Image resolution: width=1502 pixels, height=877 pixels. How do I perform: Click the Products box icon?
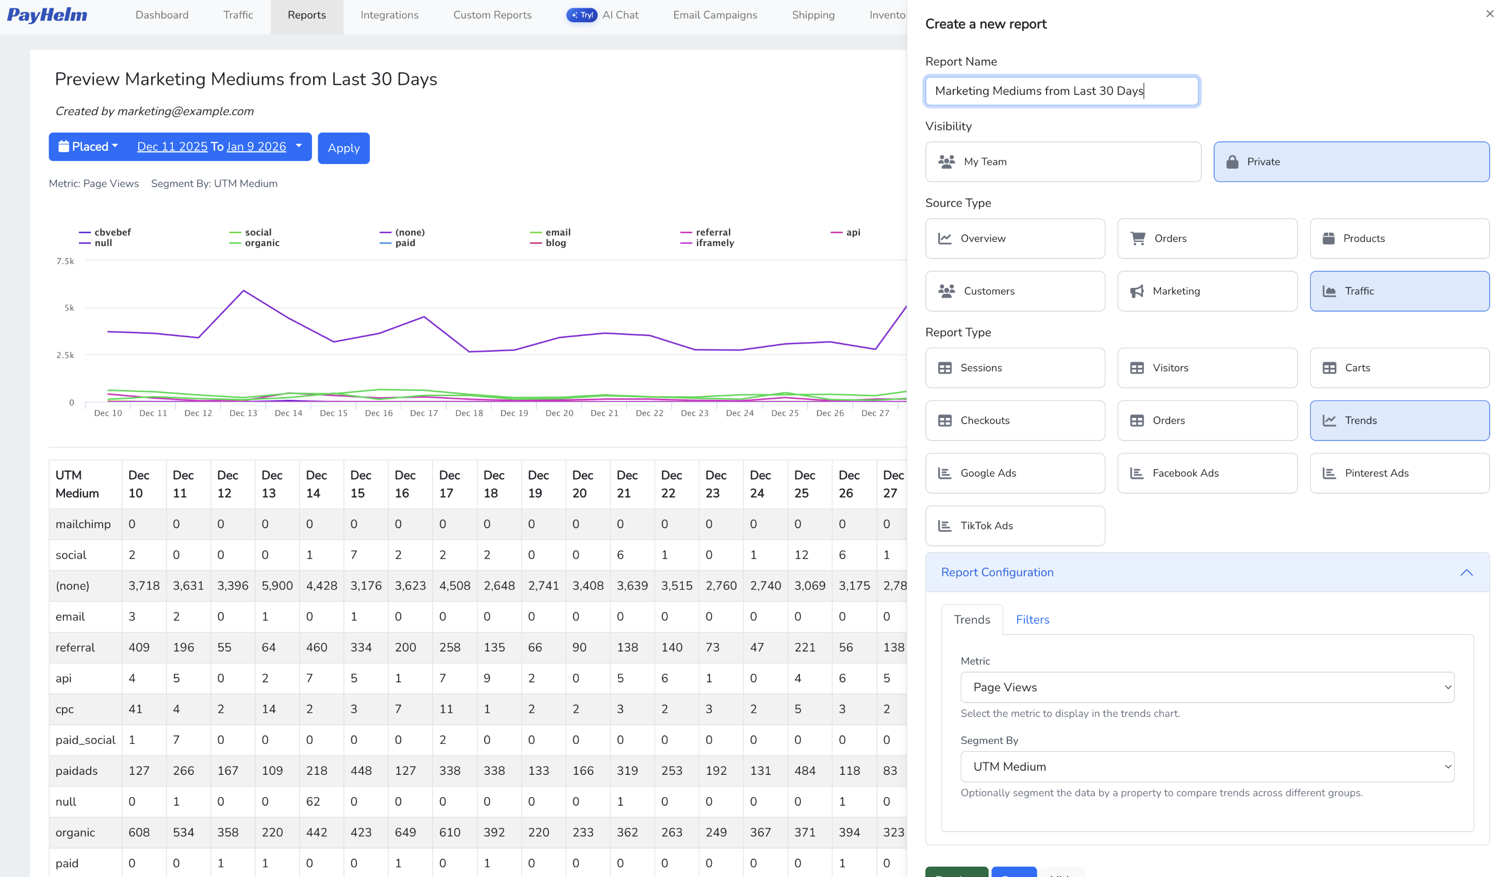(x=1329, y=238)
